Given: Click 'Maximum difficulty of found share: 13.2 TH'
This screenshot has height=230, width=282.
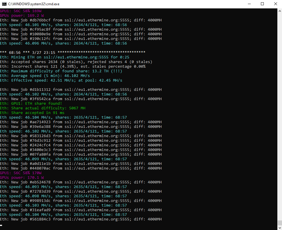Looking at the screenshot, I should pos(61,71).
